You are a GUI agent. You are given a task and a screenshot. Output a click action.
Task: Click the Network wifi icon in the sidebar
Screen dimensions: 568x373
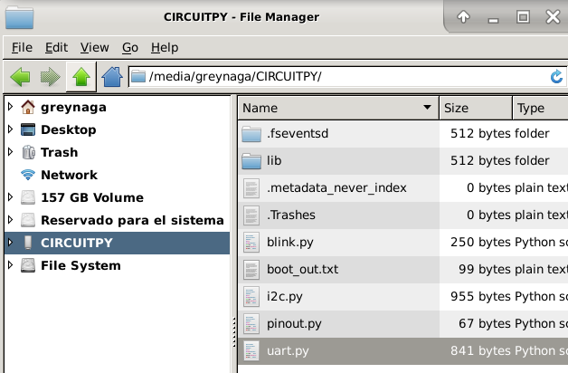point(28,175)
